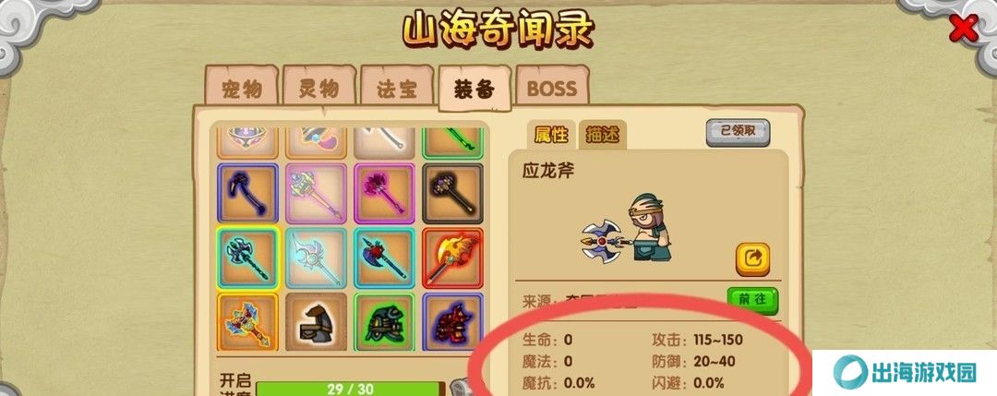Choose the black-bordered dark mace icon
The image size is (997, 396).
click(x=452, y=193)
